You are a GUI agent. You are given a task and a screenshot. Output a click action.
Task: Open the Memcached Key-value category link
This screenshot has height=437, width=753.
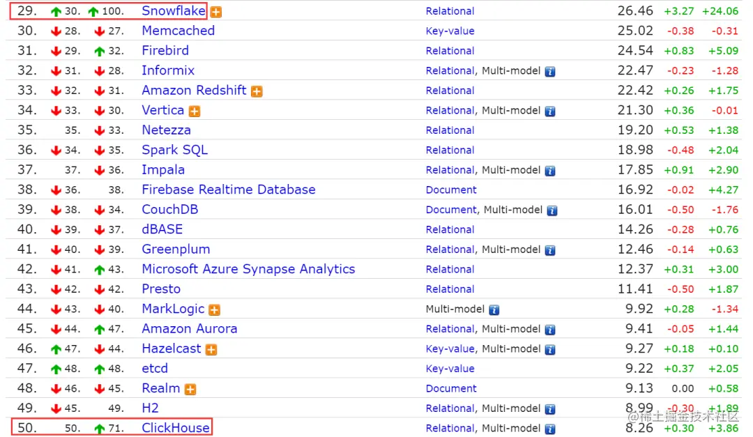click(450, 31)
